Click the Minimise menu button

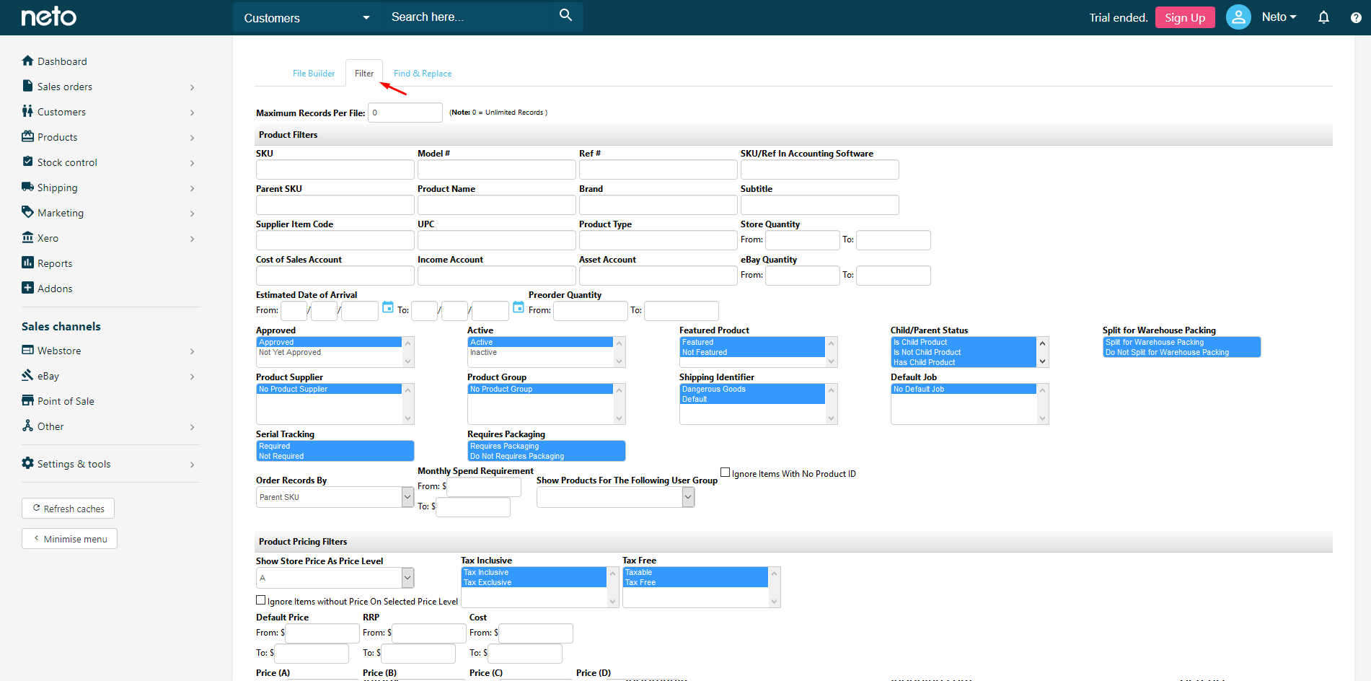69,539
